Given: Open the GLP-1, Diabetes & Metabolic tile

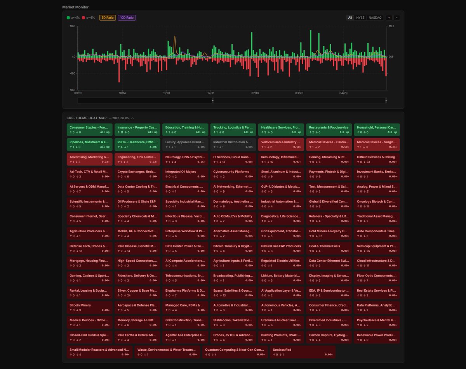Looking at the screenshot, I should [281, 189].
